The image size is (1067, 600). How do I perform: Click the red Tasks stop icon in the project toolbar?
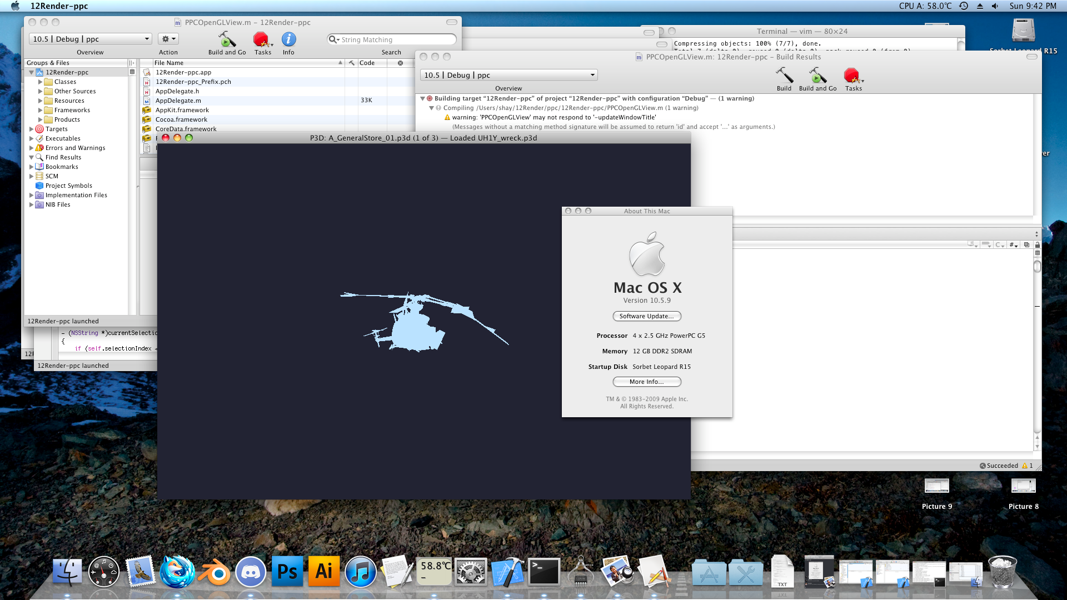pyautogui.click(x=261, y=39)
